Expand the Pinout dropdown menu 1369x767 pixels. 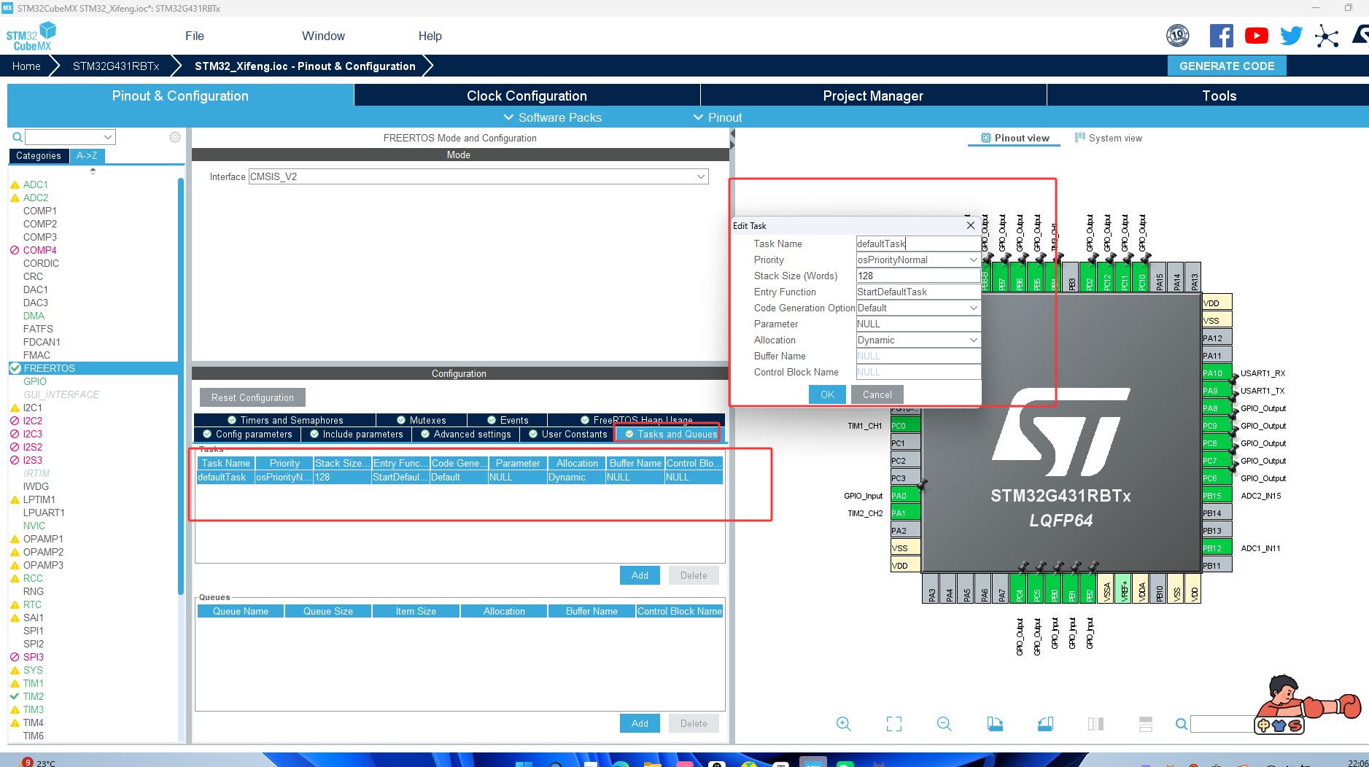(717, 117)
